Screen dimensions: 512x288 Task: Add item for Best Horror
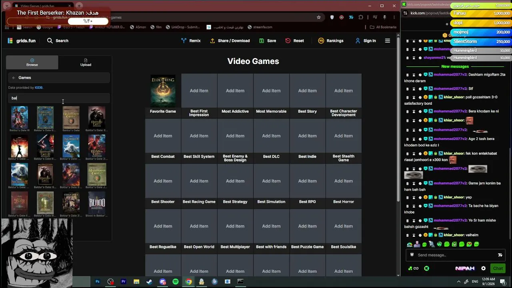click(344, 181)
